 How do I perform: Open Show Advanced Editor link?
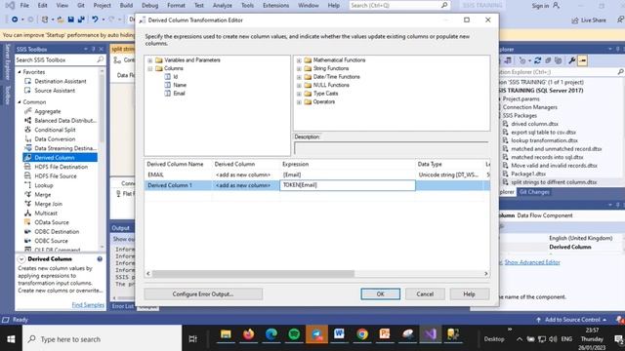pos(532,262)
